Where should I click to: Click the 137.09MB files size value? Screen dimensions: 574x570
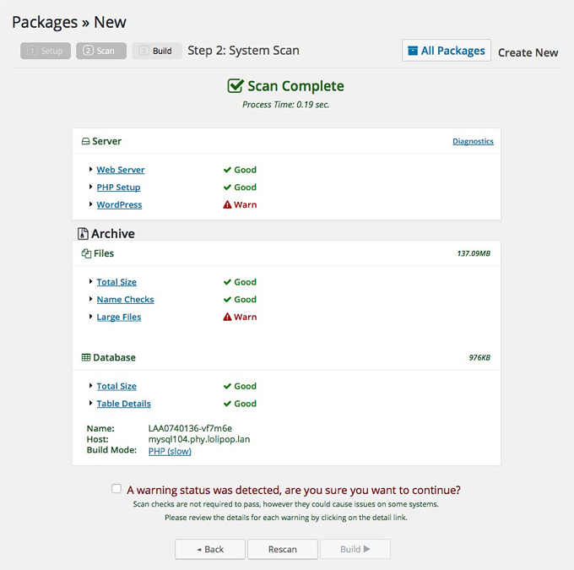(474, 253)
